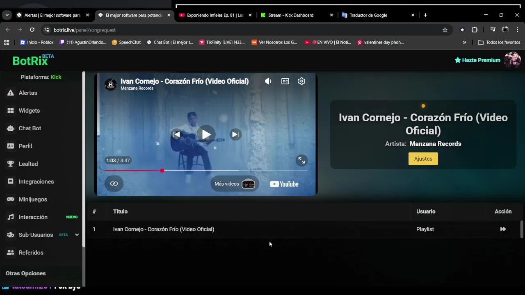
Task: Click the songs table right scrollbar
Action: pos(522,229)
